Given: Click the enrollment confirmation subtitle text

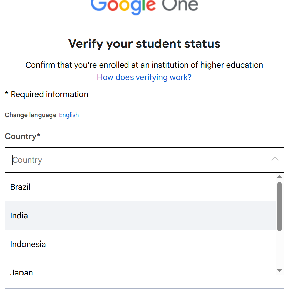Looking at the screenshot, I should [x=144, y=65].
